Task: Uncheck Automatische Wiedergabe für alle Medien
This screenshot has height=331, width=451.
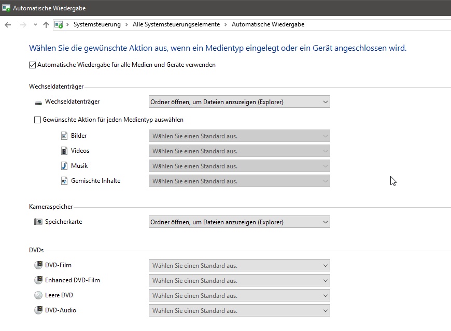Action: [33, 65]
